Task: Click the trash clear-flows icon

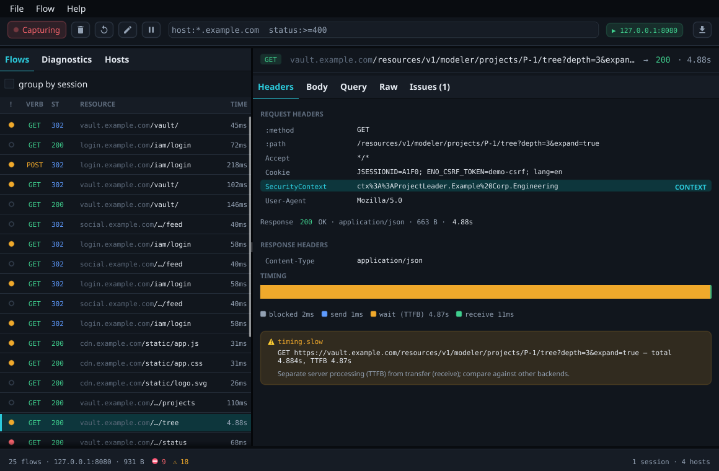Action: 80,30
